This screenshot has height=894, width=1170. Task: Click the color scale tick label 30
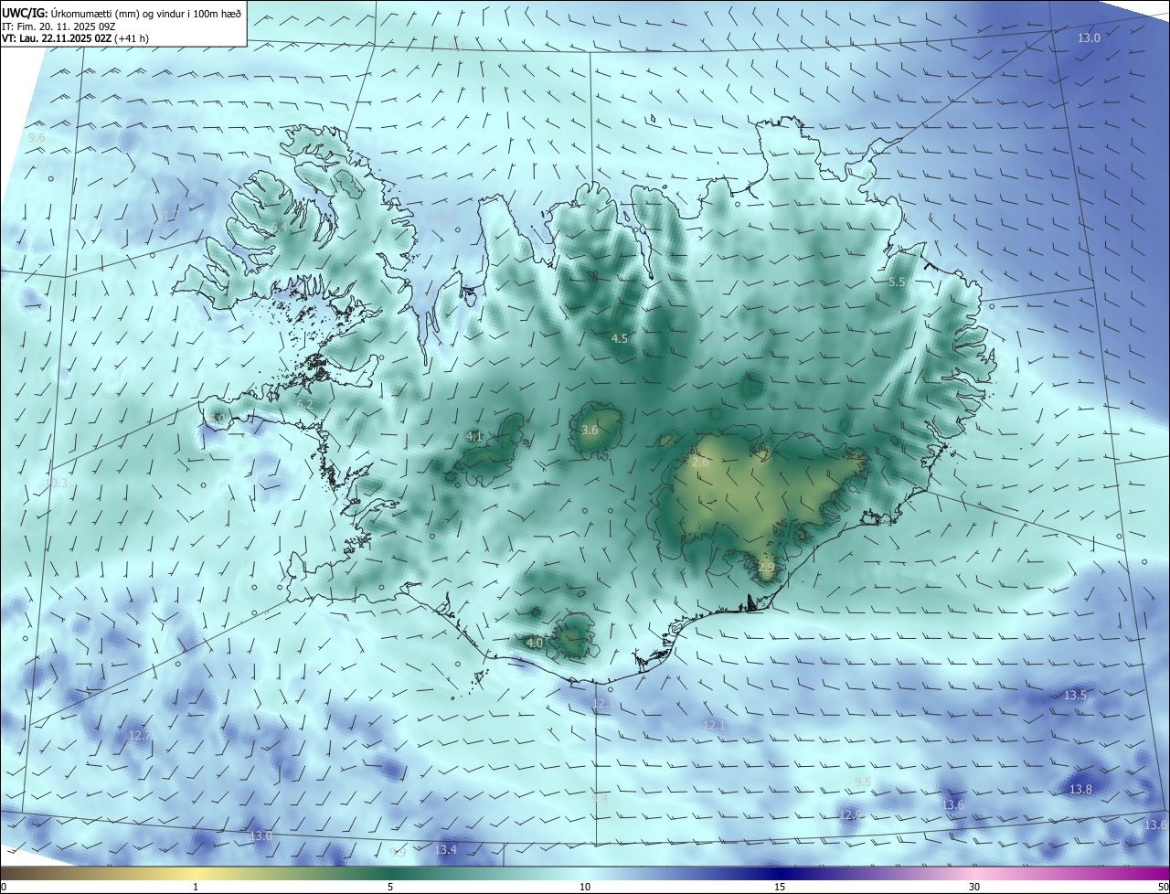pos(974,887)
